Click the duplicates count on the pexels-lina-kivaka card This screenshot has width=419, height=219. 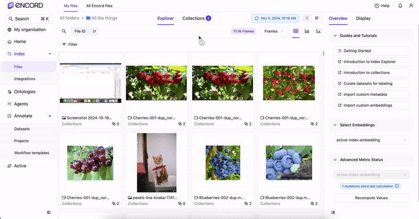pyautogui.click(x=182, y=204)
